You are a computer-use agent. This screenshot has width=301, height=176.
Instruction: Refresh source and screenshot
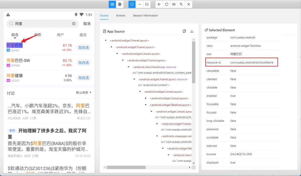(166, 4)
